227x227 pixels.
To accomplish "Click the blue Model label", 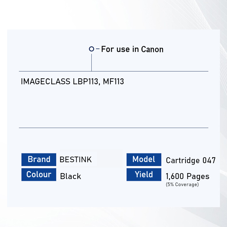I will point(144,159).
